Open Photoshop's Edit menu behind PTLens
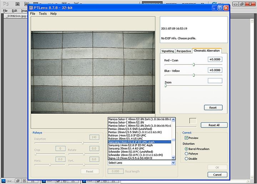This screenshot has width=257, height=184. pyautogui.click(x=14, y=11)
